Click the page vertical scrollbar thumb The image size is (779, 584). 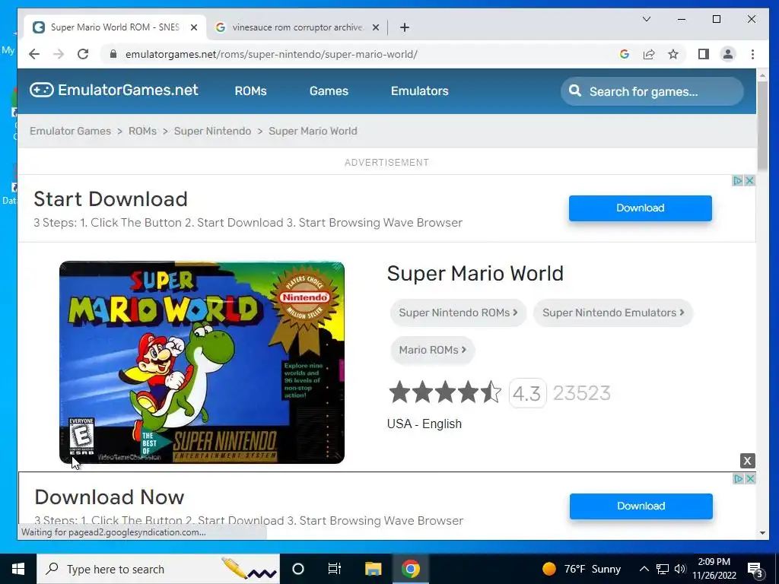pos(762,125)
